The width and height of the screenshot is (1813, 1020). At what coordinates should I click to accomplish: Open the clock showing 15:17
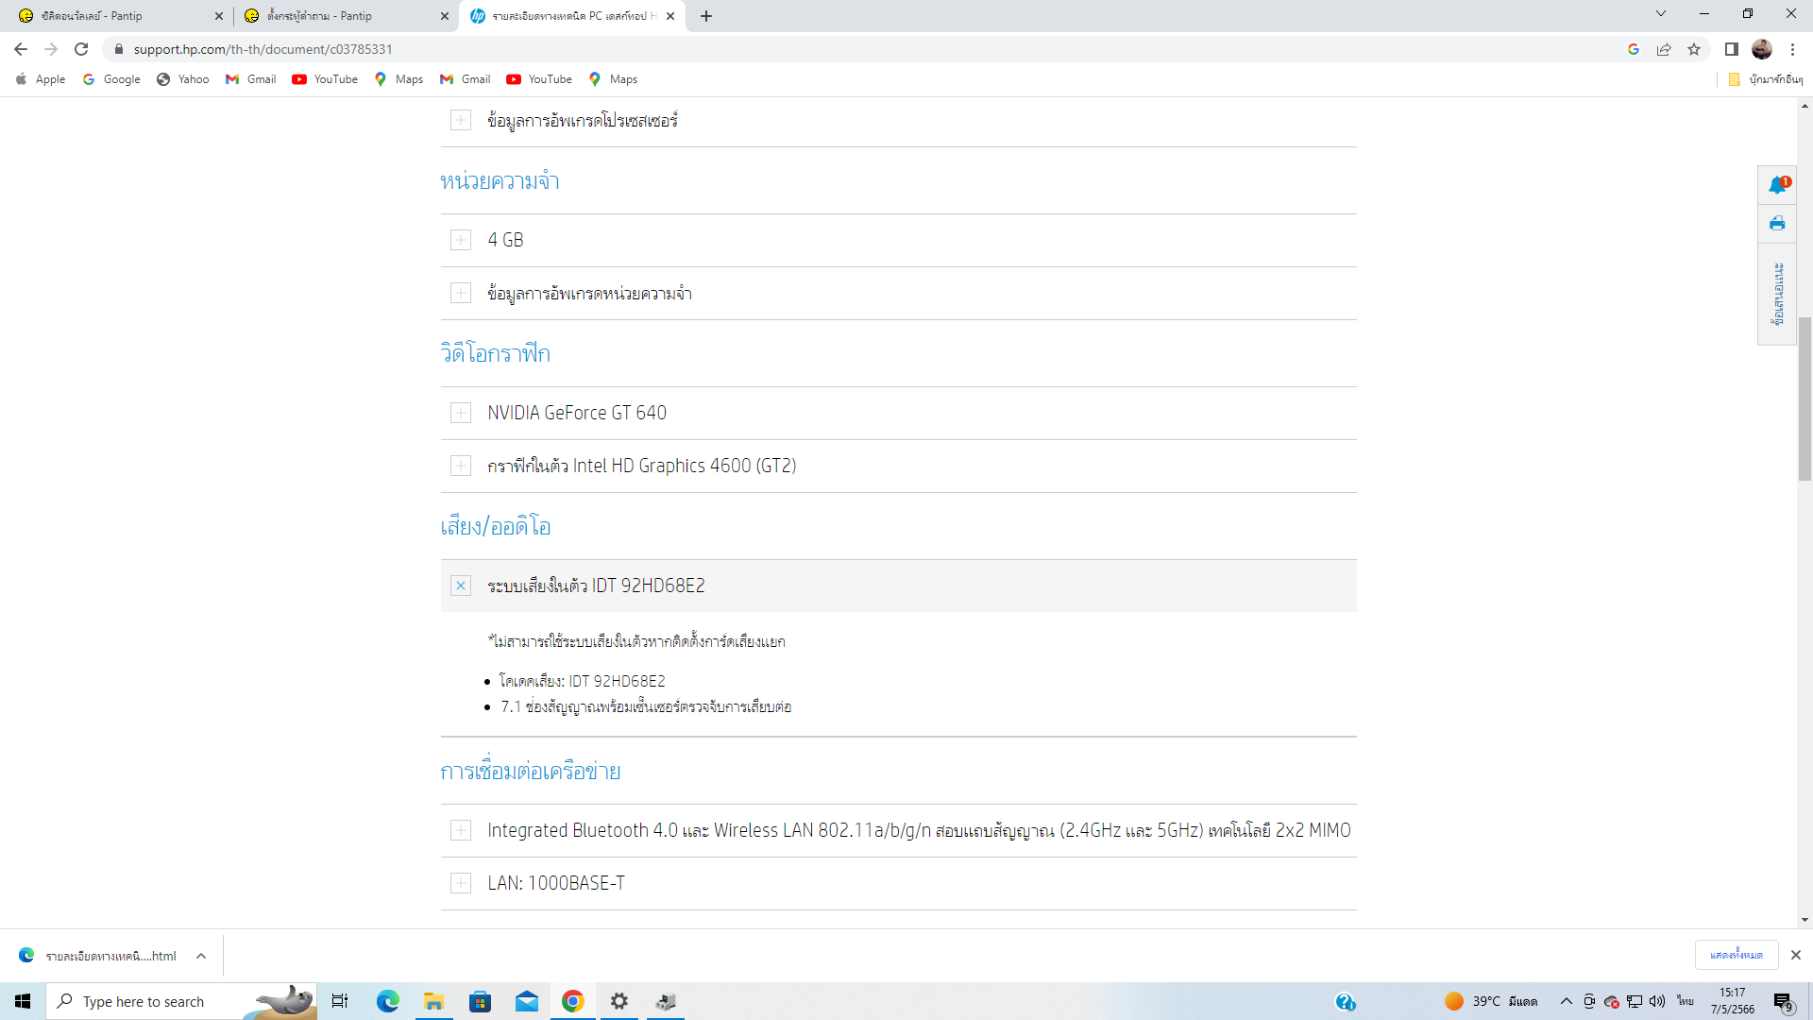pyautogui.click(x=1733, y=1001)
